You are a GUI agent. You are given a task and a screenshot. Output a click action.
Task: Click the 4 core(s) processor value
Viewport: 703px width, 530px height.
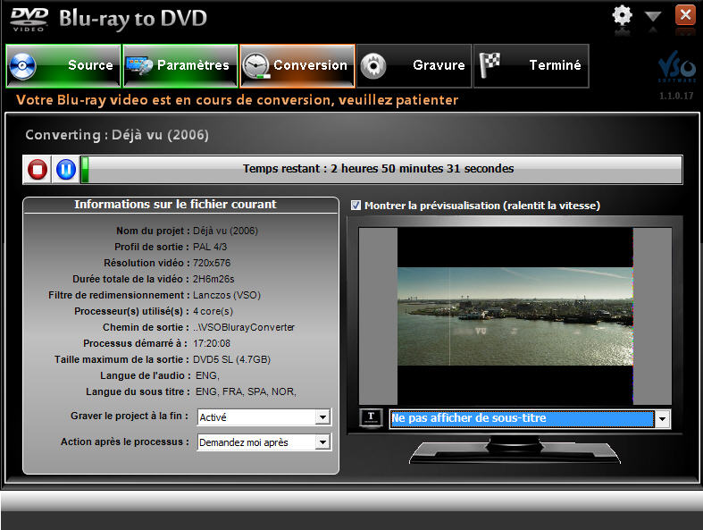pyautogui.click(x=213, y=311)
